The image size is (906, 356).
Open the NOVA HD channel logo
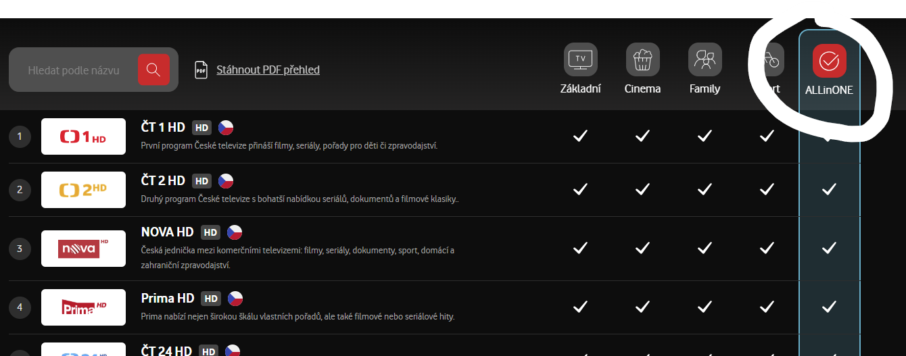click(83, 249)
